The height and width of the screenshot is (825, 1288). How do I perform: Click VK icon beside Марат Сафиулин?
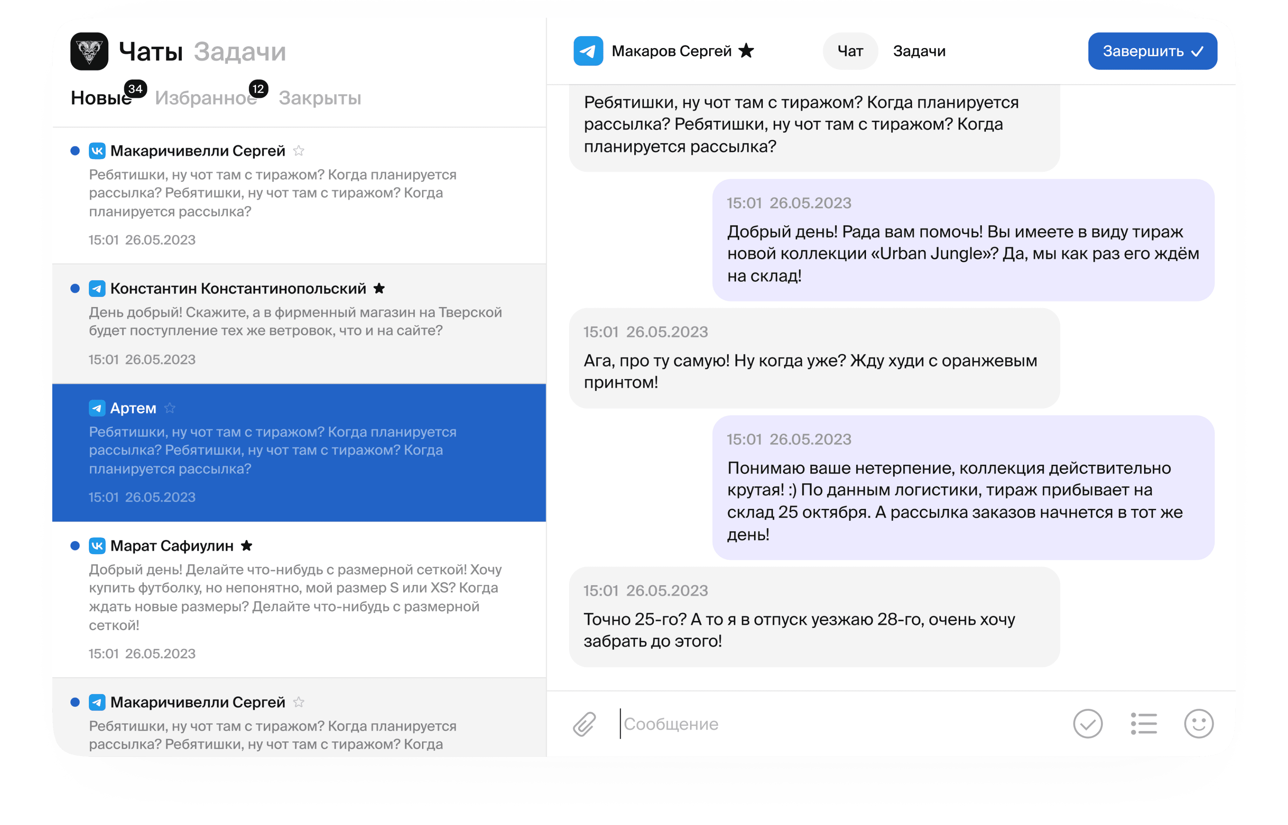97,545
